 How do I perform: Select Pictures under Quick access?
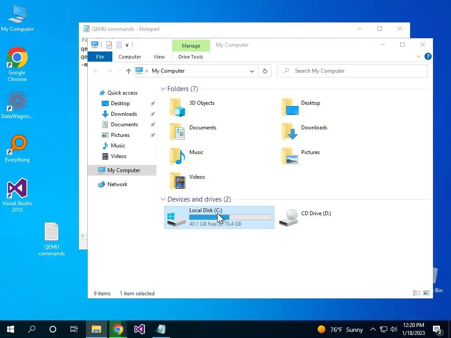coord(120,135)
